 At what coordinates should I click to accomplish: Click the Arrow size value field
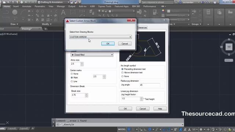point(76,64)
